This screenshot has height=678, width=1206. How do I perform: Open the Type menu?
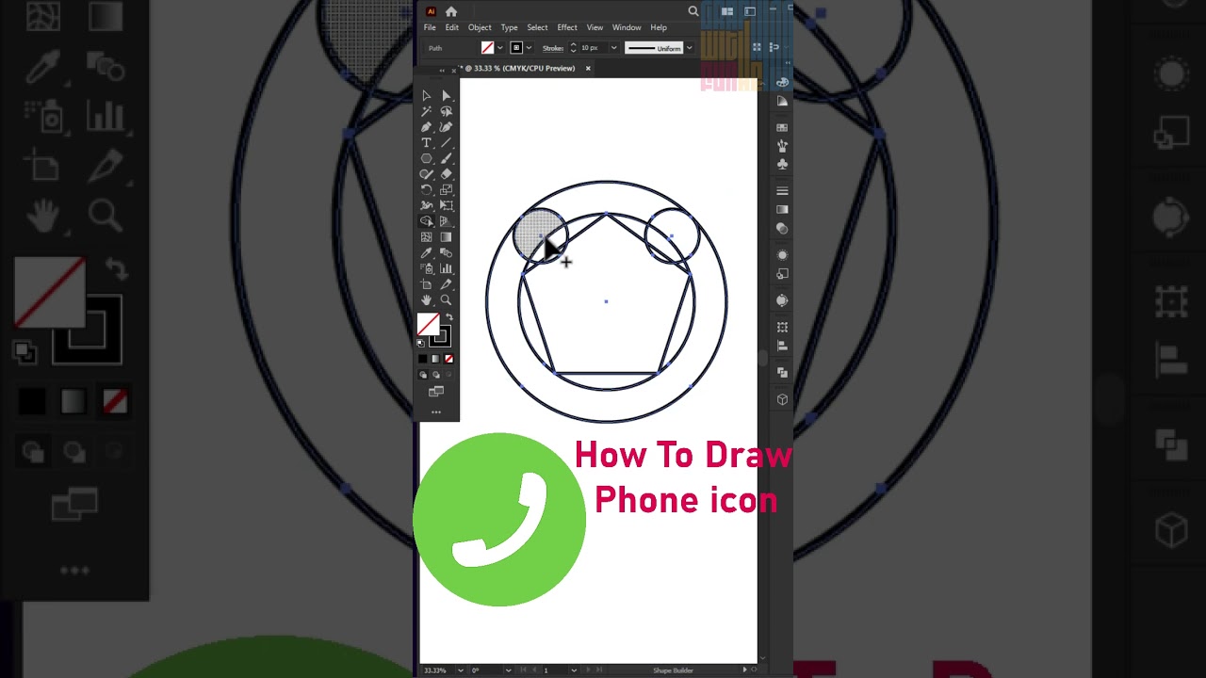click(510, 27)
